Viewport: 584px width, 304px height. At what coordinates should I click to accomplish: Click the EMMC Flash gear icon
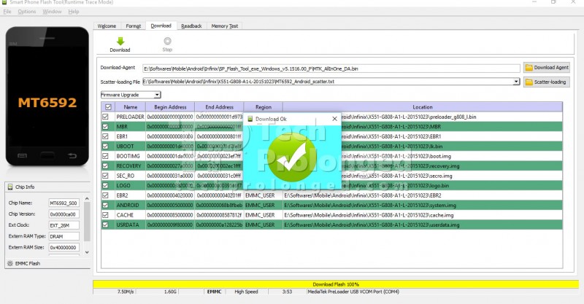click(10, 263)
